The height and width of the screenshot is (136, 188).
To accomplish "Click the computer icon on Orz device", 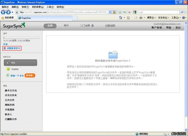I will point(8,63).
